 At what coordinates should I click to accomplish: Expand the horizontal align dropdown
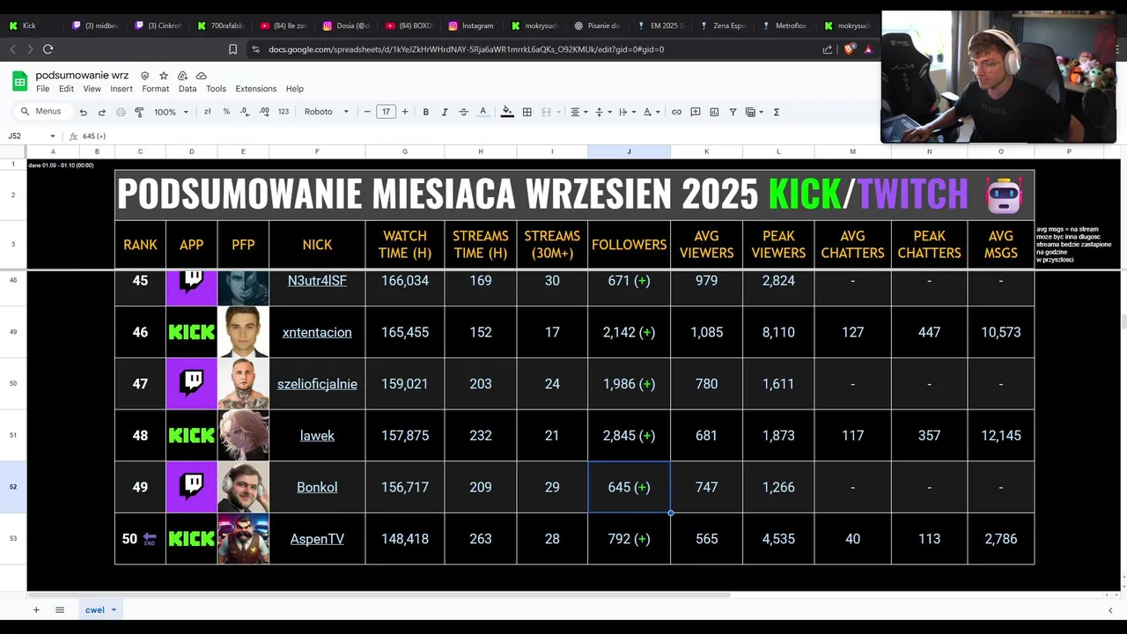(578, 112)
